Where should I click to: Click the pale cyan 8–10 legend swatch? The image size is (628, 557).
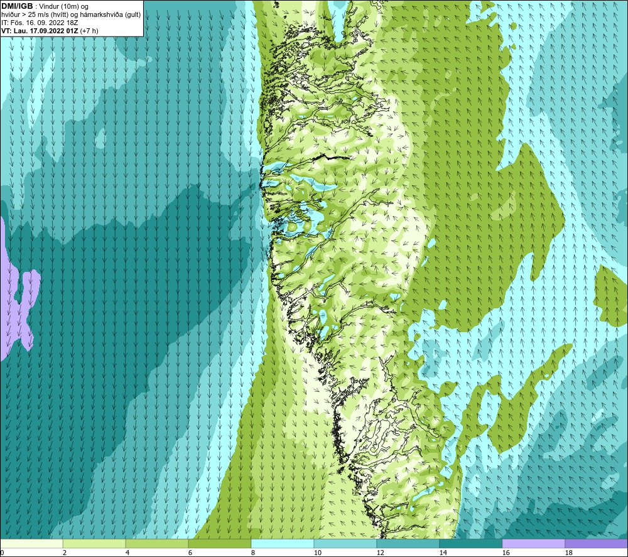[x=283, y=543]
